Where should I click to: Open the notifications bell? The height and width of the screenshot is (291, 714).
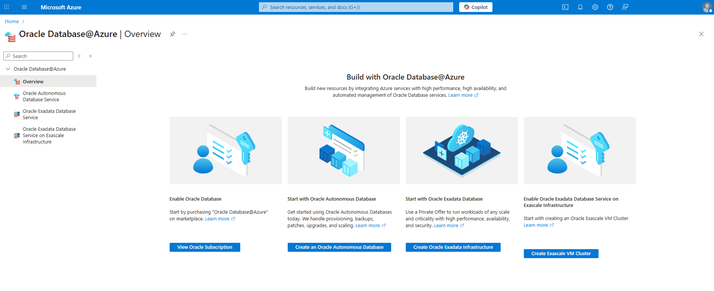pyautogui.click(x=580, y=7)
